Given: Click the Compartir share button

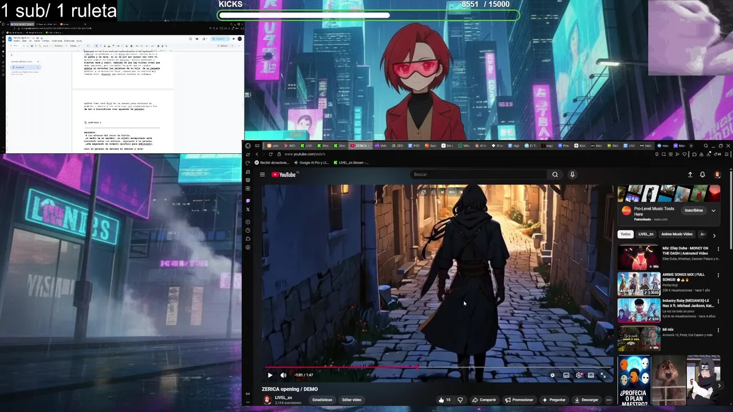Looking at the screenshot, I should (x=484, y=400).
